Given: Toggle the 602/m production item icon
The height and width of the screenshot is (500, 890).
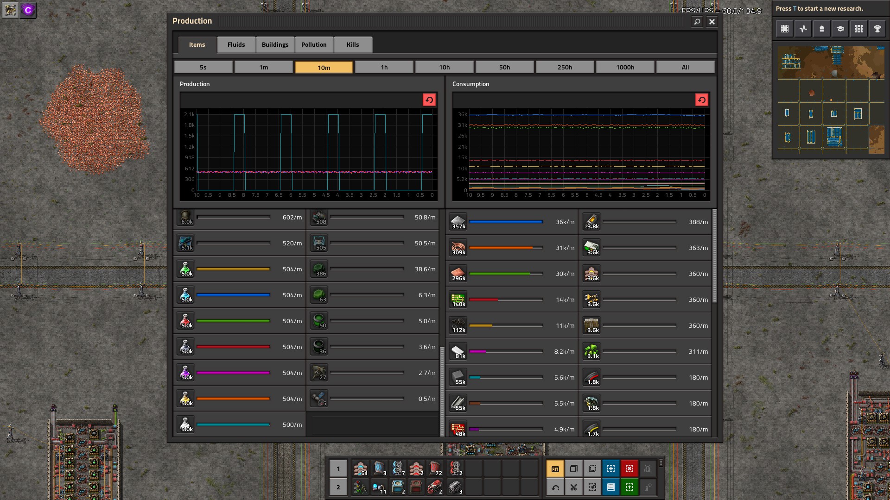Looking at the screenshot, I should (x=185, y=217).
